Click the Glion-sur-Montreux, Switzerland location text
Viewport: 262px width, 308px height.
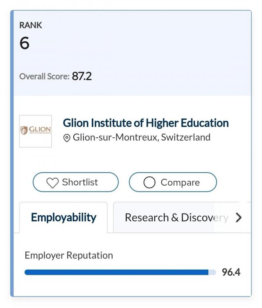click(x=141, y=137)
